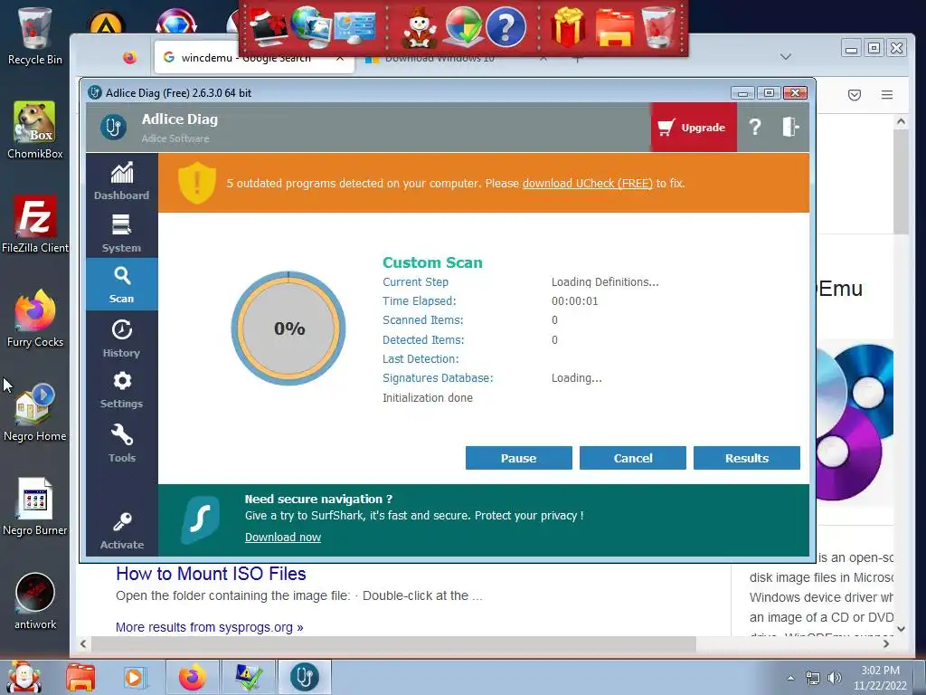
Task: Click Firefox Pocket save icon
Action: tap(854, 94)
